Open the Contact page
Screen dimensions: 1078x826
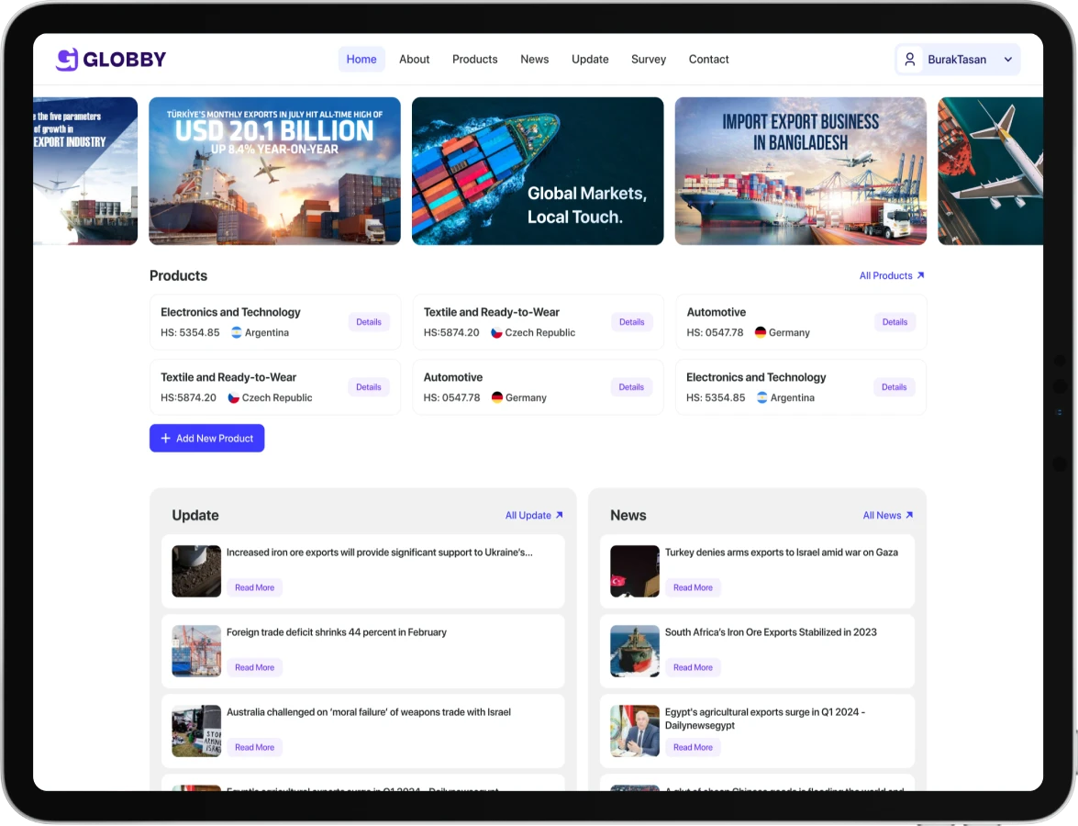point(709,59)
